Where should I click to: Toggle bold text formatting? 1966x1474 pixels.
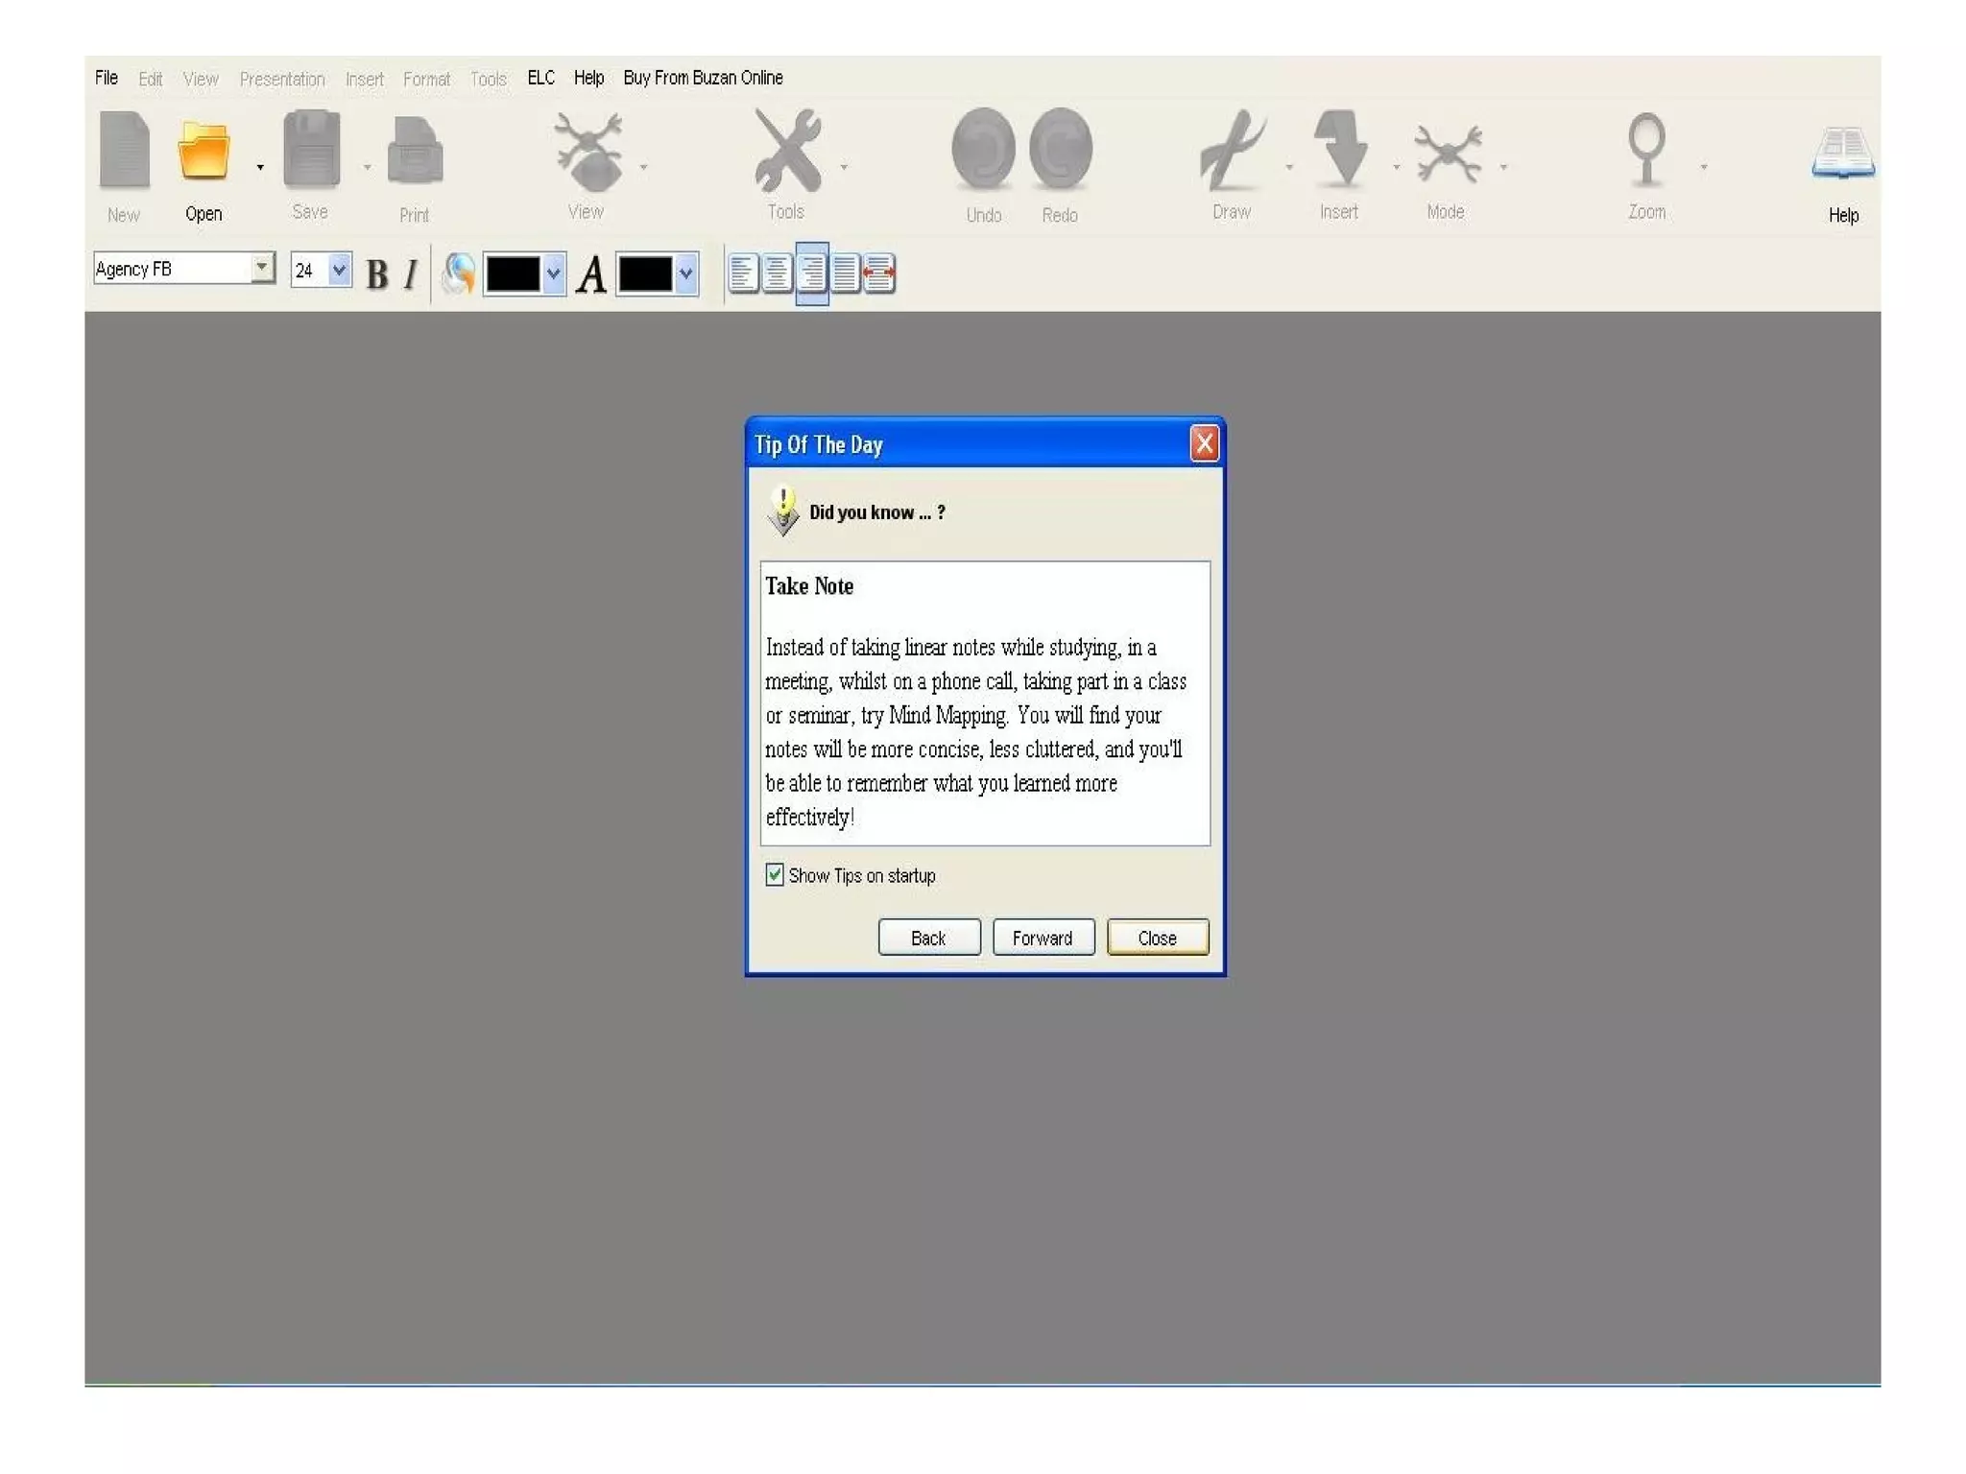click(377, 274)
